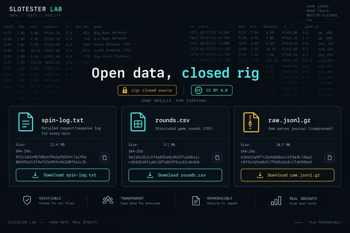This screenshot has width=350, height=233.
Task: Copy the rounds.csv SHA-256 hash
Action: (x=217, y=158)
